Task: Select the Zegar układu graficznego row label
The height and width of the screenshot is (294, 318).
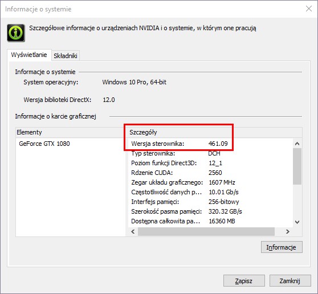Action: tap(167, 182)
